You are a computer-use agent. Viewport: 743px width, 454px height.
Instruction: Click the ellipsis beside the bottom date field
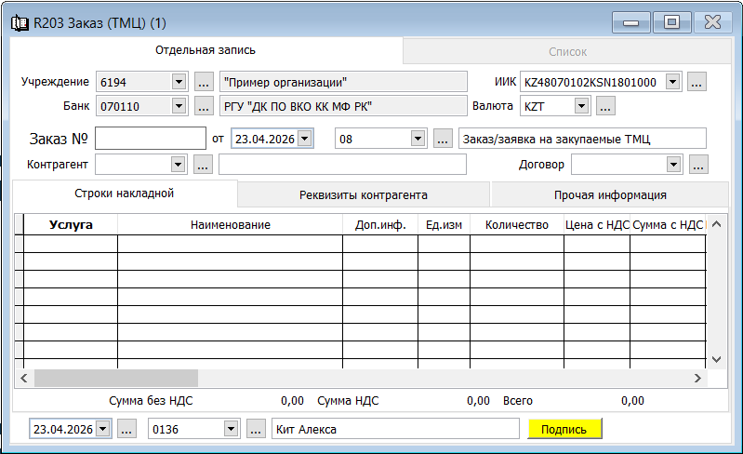[x=127, y=429]
